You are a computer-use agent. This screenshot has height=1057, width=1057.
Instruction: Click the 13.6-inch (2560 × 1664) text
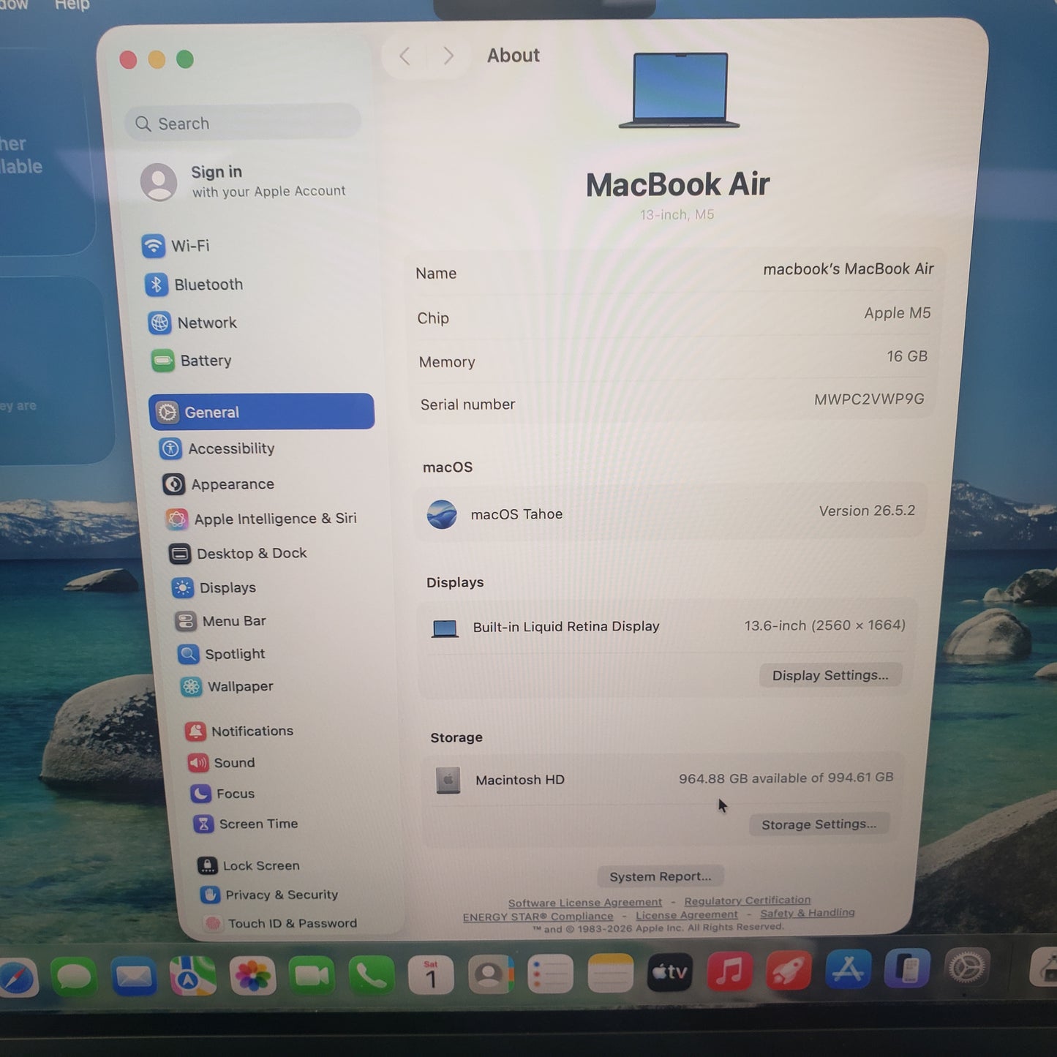tap(825, 625)
